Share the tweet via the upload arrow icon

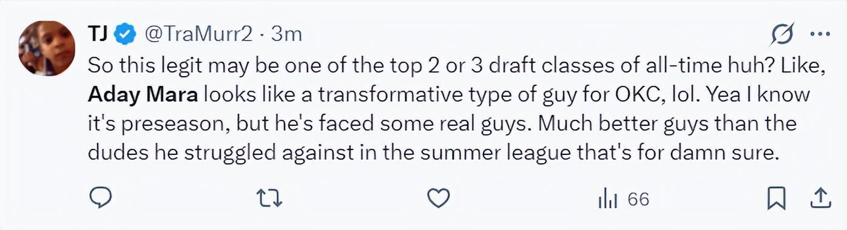point(820,198)
